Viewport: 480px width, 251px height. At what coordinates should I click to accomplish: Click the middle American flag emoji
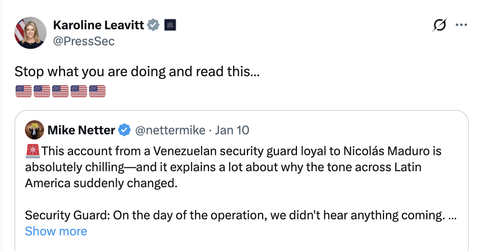coord(60,91)
